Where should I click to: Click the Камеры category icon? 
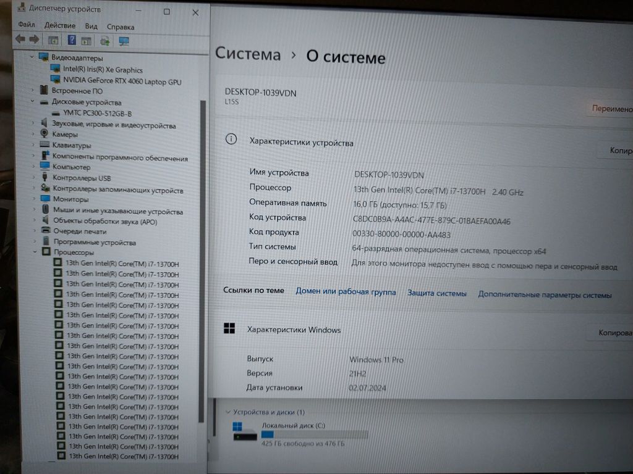point(45,133)
